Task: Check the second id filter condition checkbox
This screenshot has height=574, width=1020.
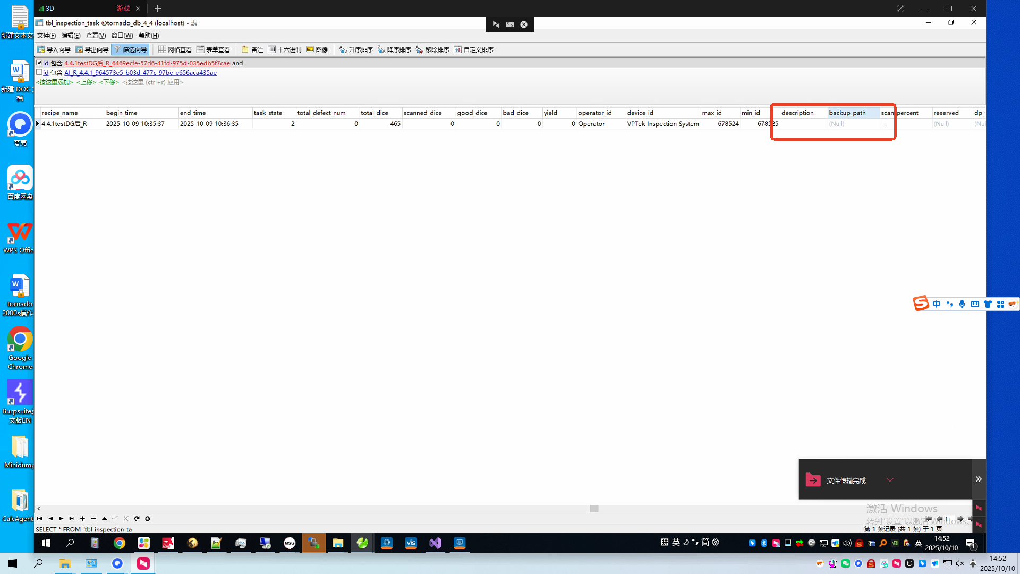Action: [x=39, y=72]
